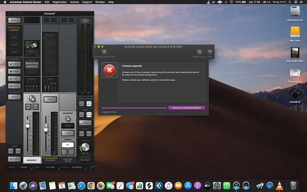Open VLC media player from the Dock
This screenshot has width=307, height=192.
(279, 185)
